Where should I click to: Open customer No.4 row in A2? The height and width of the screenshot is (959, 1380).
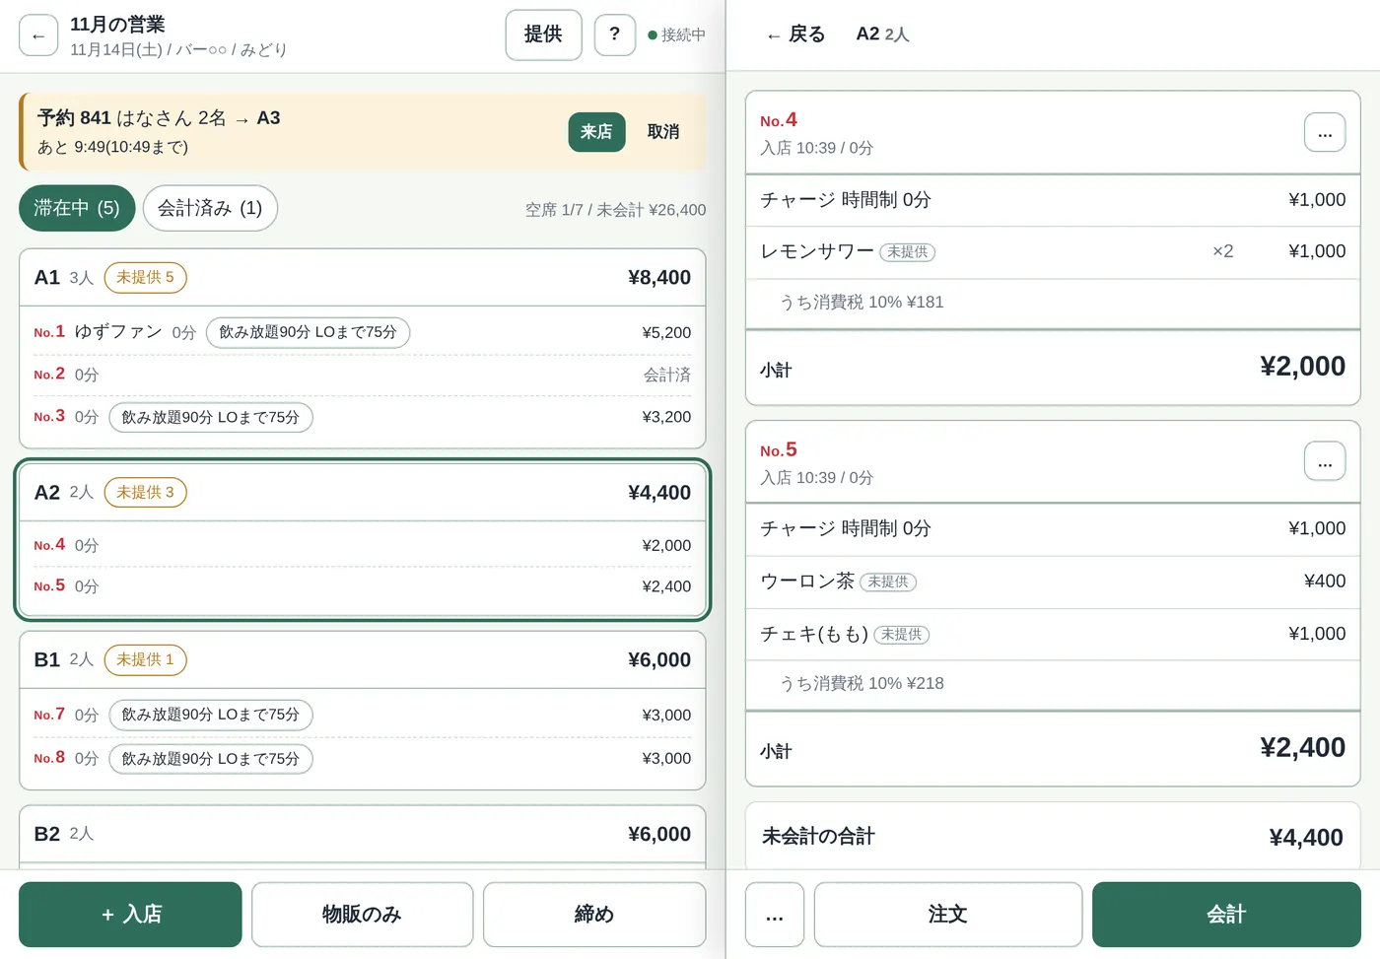point(363,546)
